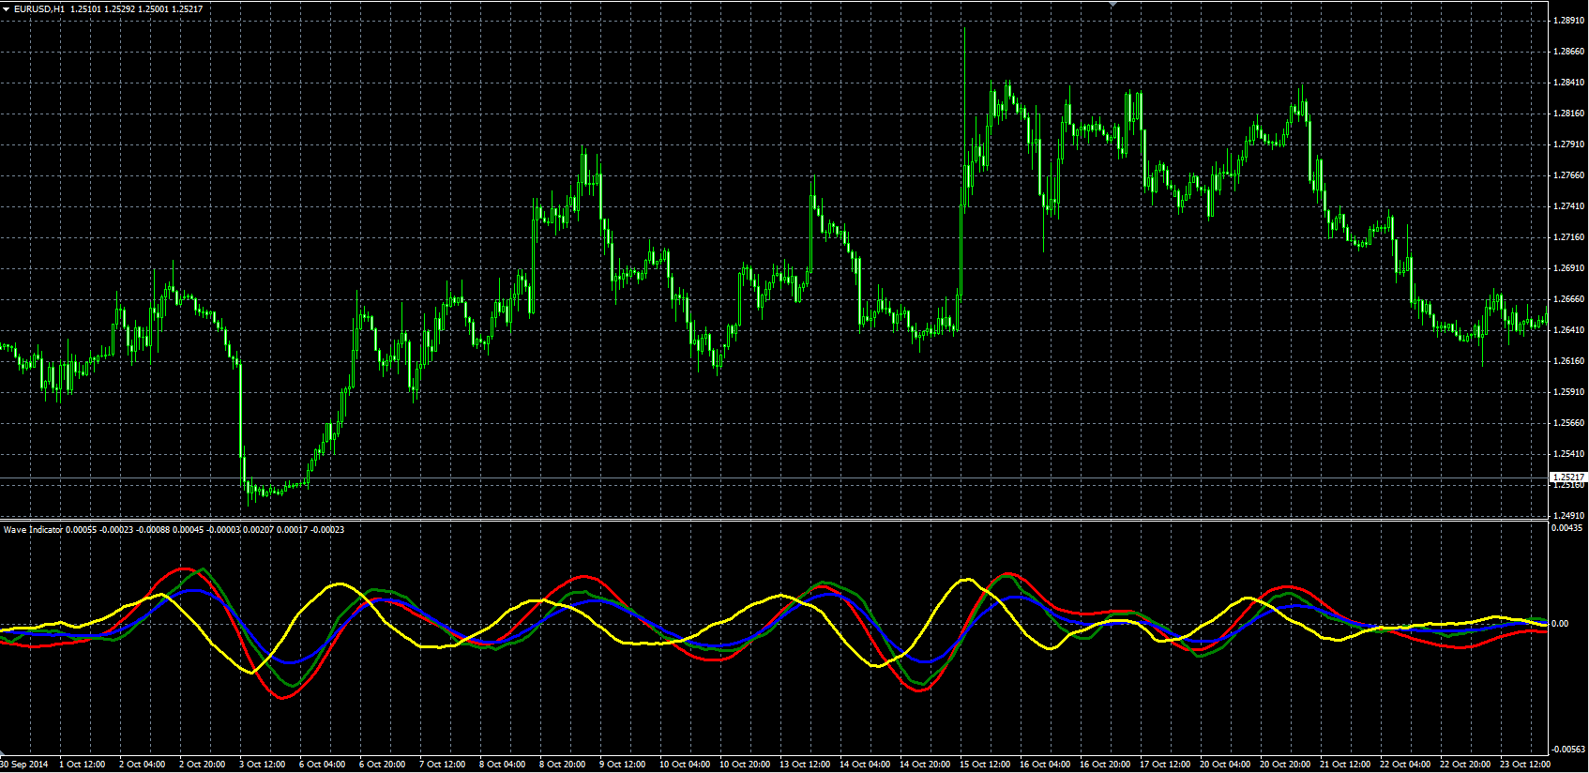The height and width of the screenshot is (773, 1589).
Task: Click the 1.28660 price scale label
Action: pyautogui.click(x=1568, y=52)
